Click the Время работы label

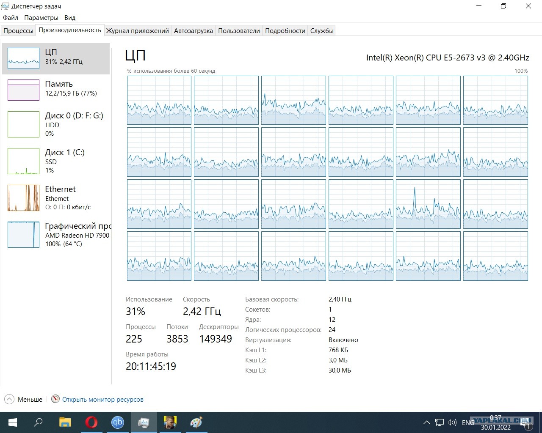[x=147, y=354]
